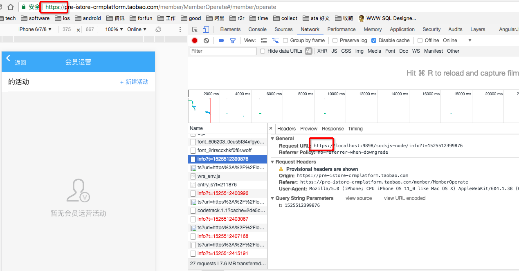
Task: Switch to the Console tab
Action: pos(258,29)
